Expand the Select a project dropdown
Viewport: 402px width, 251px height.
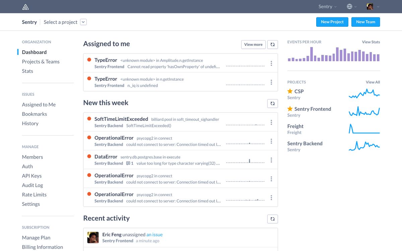pos(83,22)
